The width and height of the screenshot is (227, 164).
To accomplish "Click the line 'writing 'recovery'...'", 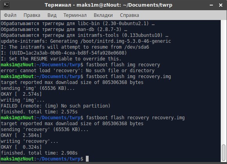I will 29,141.
